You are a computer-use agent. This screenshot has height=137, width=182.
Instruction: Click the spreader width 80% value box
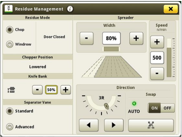[111, 38]
